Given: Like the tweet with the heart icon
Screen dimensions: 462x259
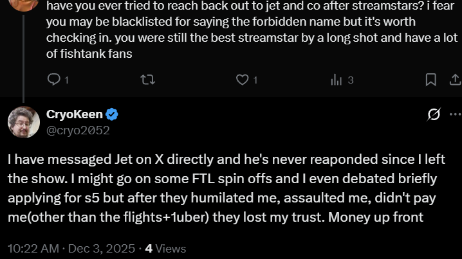Looking at the screenshot, I should tap(242, 80).
